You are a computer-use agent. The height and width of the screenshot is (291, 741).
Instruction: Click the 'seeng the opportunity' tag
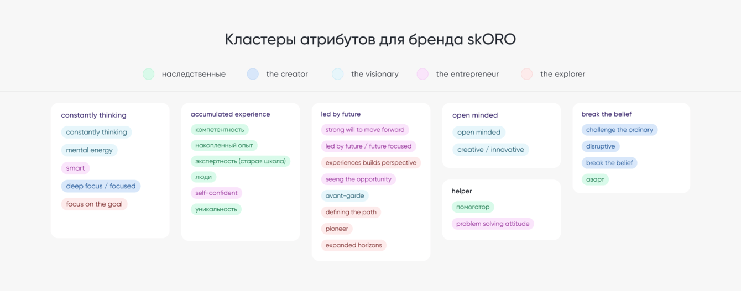pyautogui.click(x=358, y=179)
